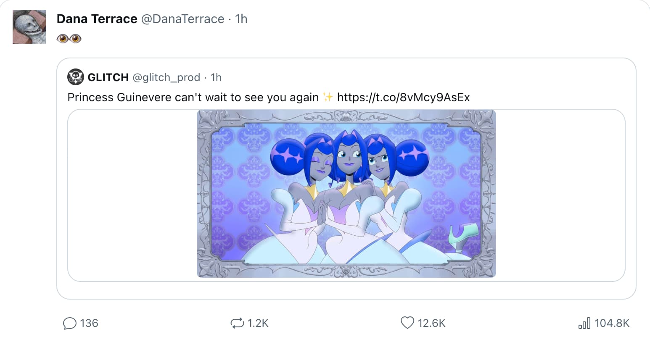
Task: Open view analytics bar chart icon
Action: tap(584, 323)
